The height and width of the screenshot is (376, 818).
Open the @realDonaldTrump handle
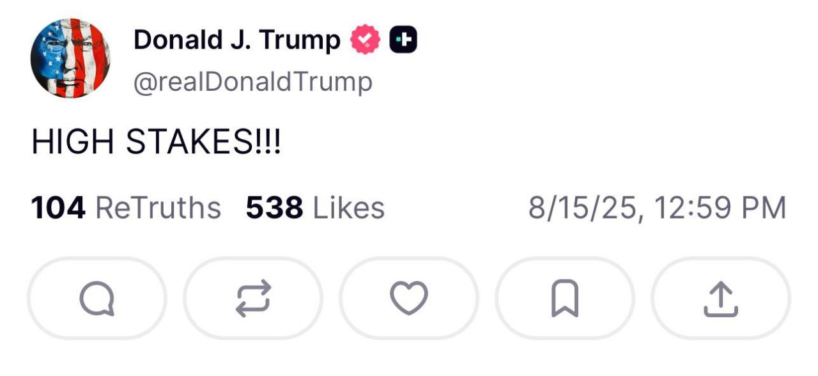point(252,81)
